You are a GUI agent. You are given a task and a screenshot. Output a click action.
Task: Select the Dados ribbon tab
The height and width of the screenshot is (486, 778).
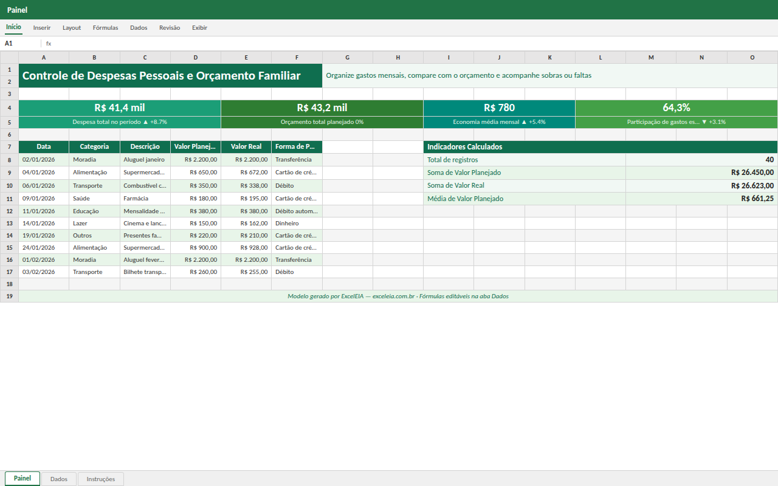139,28
